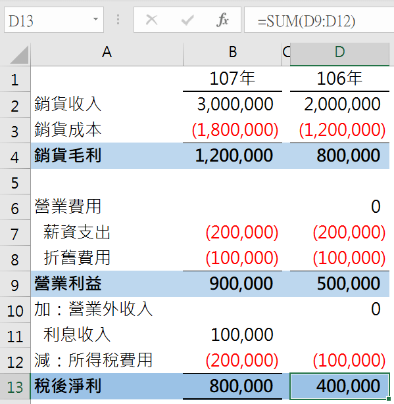Open the Insert Function fx dialog

[222, 20]
